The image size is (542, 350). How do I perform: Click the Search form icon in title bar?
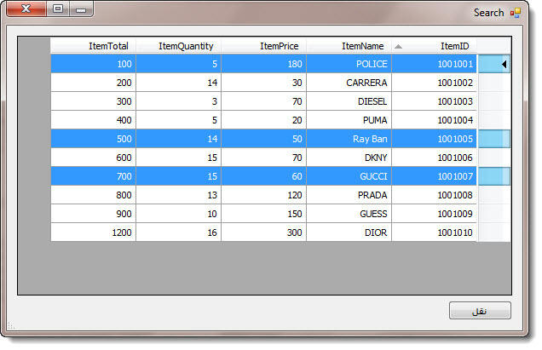point(516,13)
